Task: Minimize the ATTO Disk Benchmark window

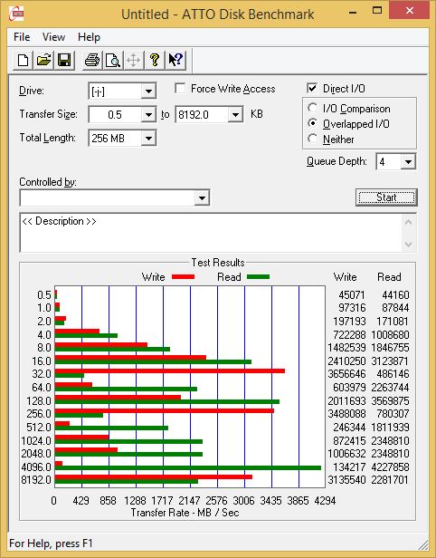Action: pos(353,13)
